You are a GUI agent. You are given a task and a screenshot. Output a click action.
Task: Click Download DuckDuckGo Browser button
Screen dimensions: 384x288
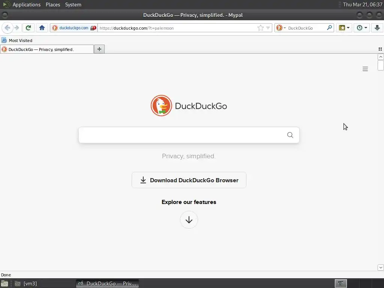point(189,180)
